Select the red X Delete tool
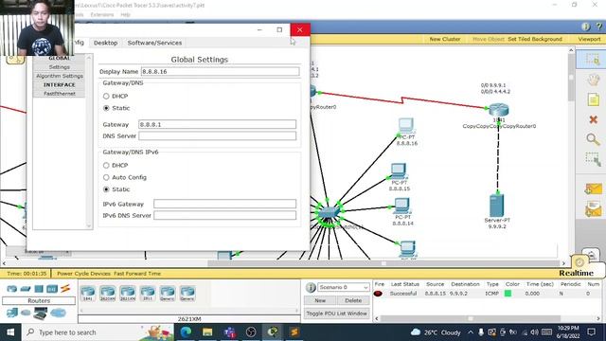The width and height of the screenshot is (606, 341). click(x=594, y=119)
